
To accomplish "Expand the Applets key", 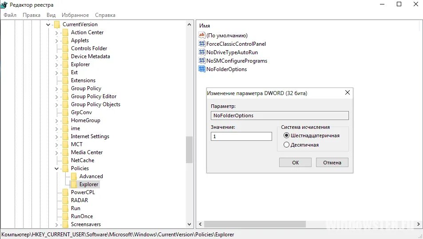I will pyautogui.click(x=56, y=41).
